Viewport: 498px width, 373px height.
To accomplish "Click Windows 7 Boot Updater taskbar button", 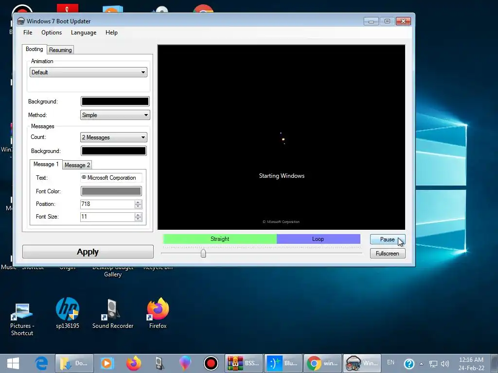I will pos(362,363).
